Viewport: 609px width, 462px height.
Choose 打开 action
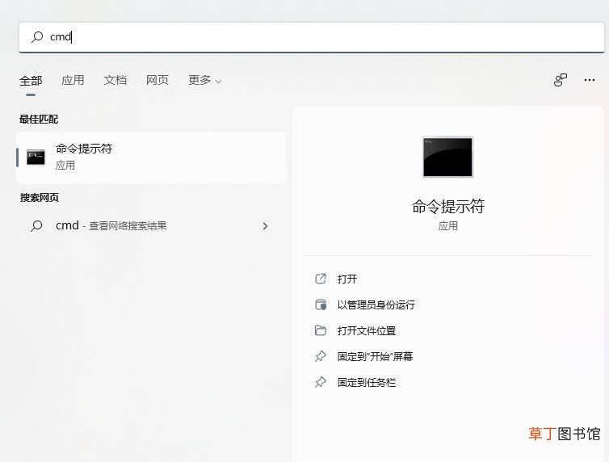point(346,279)
